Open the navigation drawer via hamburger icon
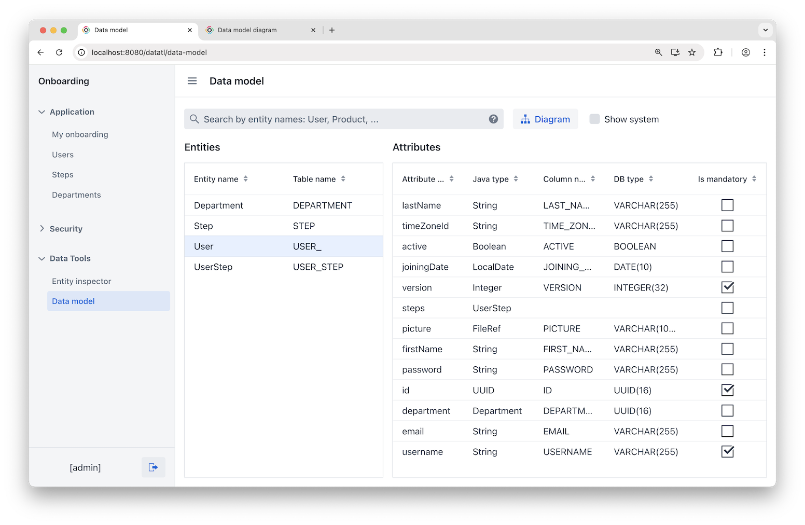 pyautogui.click(x=192, y=81)
